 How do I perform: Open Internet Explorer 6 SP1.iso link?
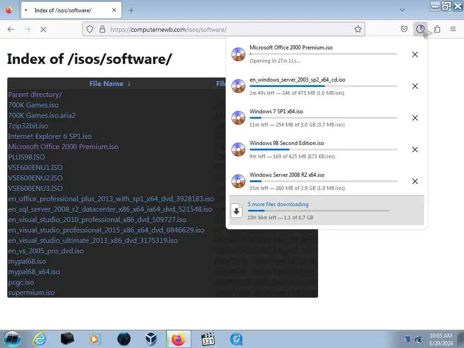pos(50,136)
